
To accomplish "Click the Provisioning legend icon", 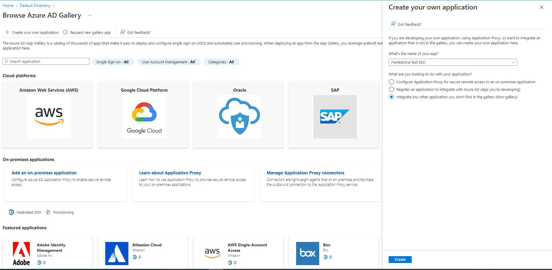I will [48, 212].
